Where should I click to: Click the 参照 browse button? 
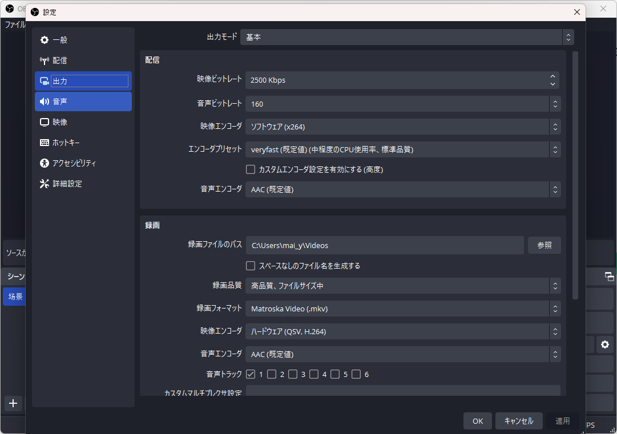(543, 245)
